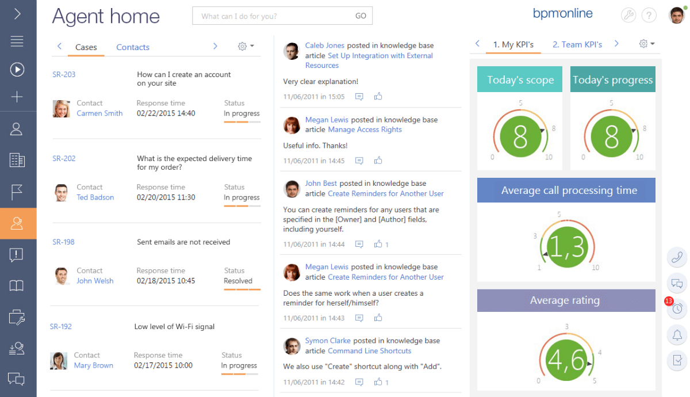Viewport: 690px width, 397px height.
Task: Open the chat bubbles icon in sidebar
Action: (x=17, y=379)
